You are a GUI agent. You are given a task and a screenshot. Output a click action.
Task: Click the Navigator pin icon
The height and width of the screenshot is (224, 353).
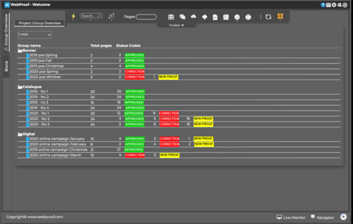click(313, 217)
